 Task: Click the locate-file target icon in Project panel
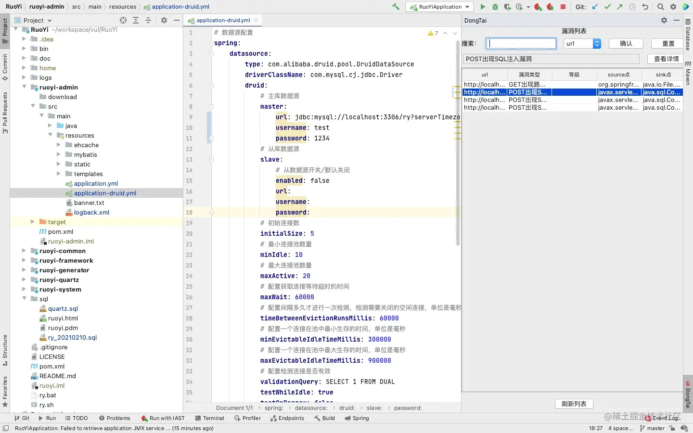(123, 20)
